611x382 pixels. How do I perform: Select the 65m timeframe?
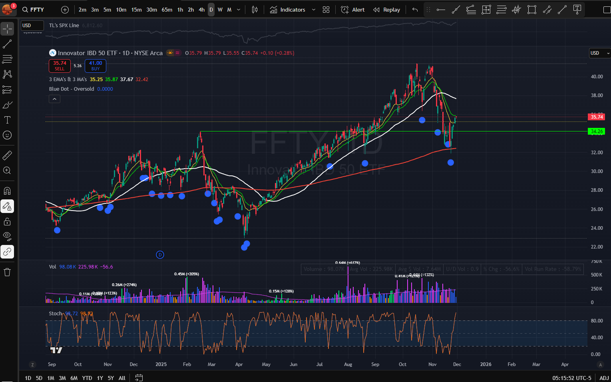[x=167, y=10]
